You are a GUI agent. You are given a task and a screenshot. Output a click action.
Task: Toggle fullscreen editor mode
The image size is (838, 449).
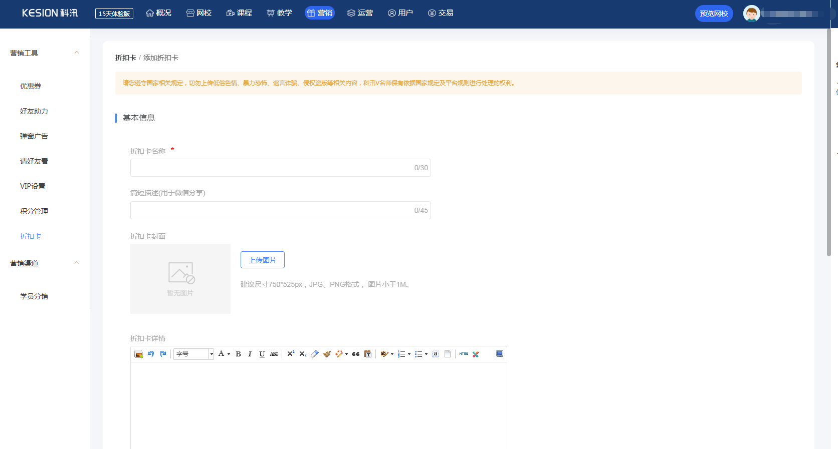(x=500, y=354)
